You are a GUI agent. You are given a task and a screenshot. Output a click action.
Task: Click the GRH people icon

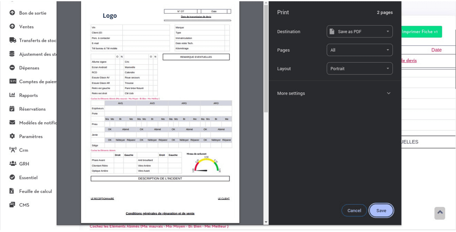point(13,164)
